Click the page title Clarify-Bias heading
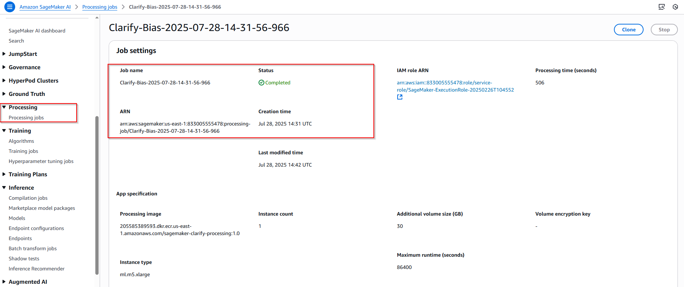Image resolution: width=684 pixels, height=287 pixels. [199, 27]
